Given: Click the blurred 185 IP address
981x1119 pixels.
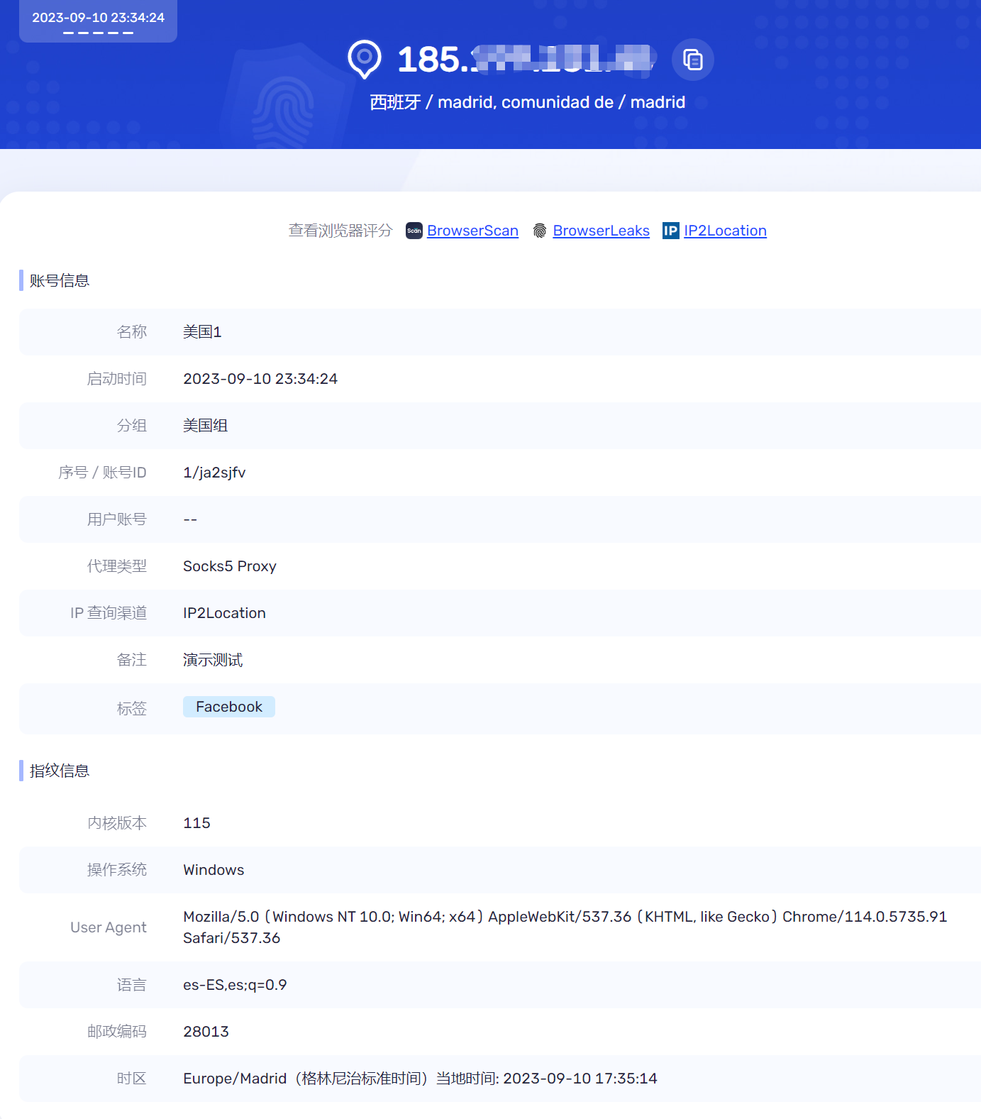Looking at the screenshot, I should [523, 60].
